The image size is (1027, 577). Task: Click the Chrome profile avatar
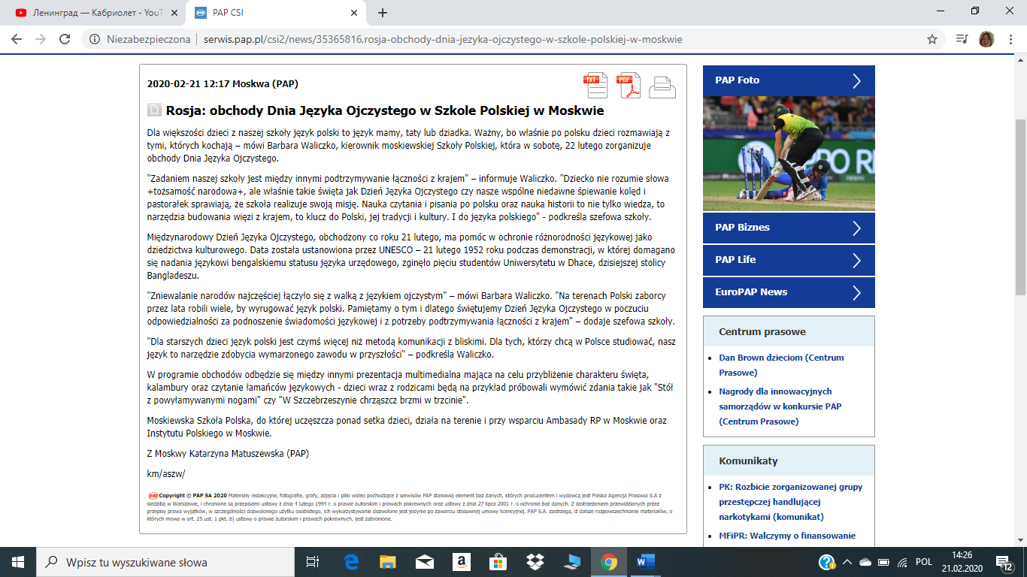coord(986,39)
